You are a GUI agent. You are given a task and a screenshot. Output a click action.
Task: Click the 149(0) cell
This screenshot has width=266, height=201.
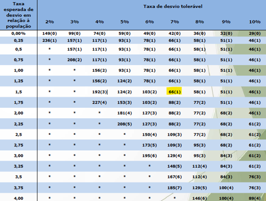click(x=49, y=34)
